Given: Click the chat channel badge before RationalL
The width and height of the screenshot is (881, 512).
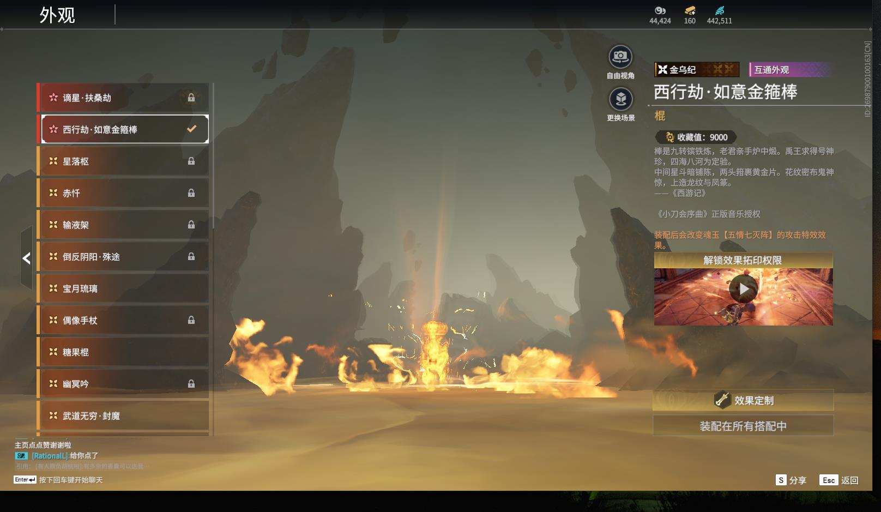Looking at the screenshot, I should click(21, 456).
